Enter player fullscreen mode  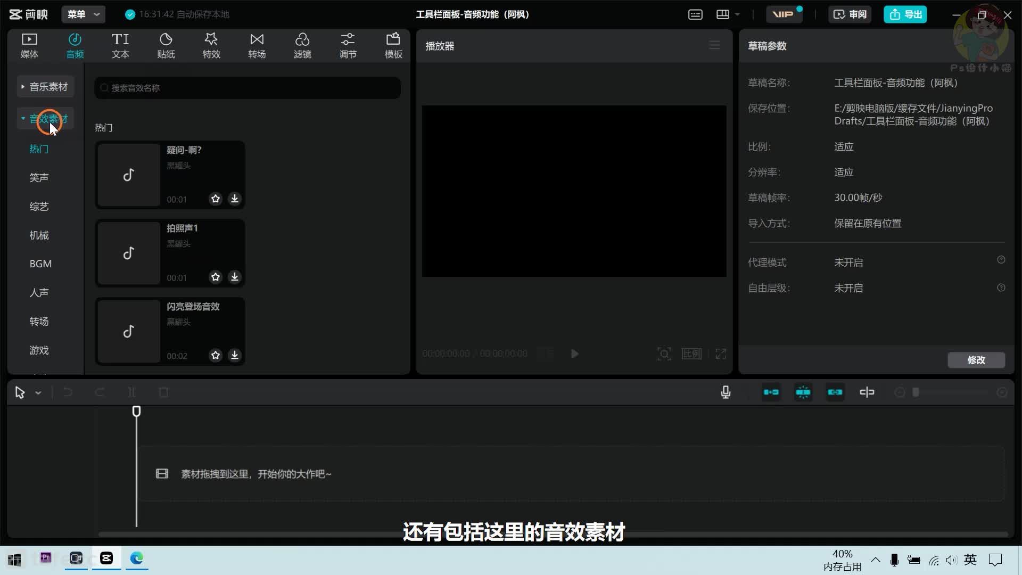(721, 354)
